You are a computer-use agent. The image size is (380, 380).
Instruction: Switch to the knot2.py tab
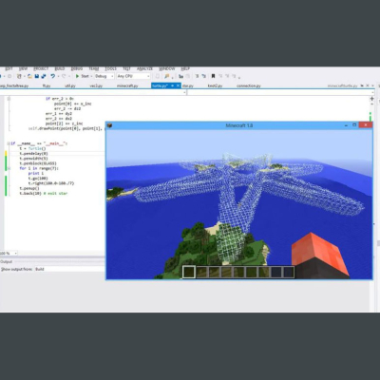215,85
